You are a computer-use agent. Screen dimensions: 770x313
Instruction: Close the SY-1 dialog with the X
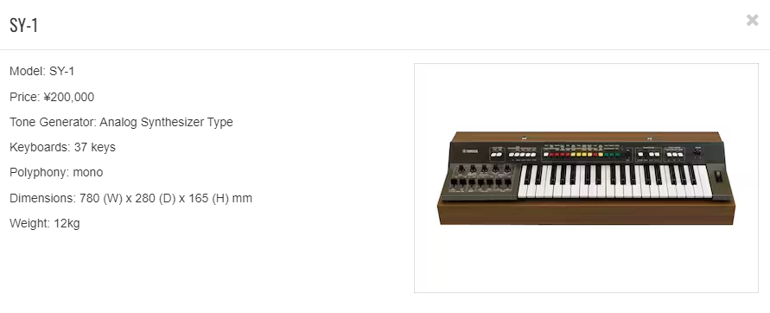752,20
